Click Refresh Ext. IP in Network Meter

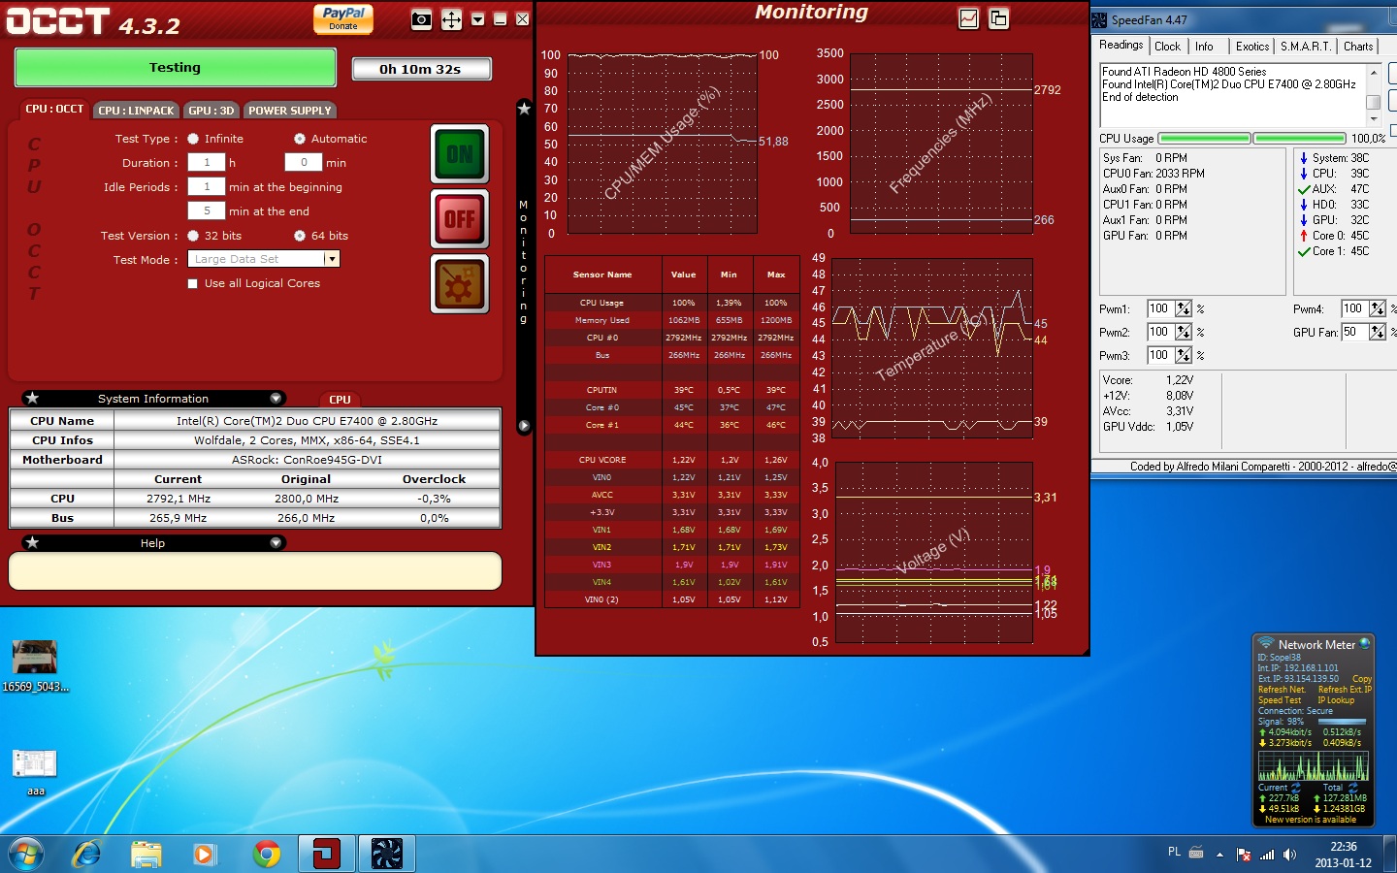click(1345, 690)
